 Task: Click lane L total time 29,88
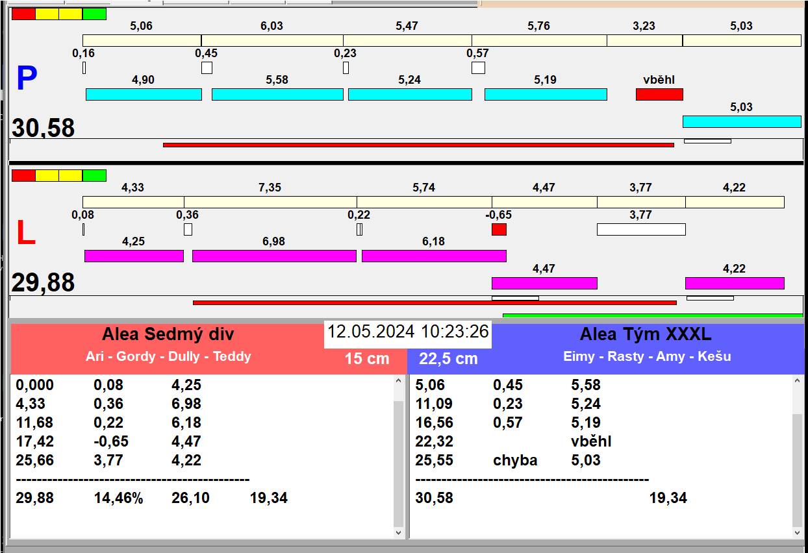(x=43, y=283)
